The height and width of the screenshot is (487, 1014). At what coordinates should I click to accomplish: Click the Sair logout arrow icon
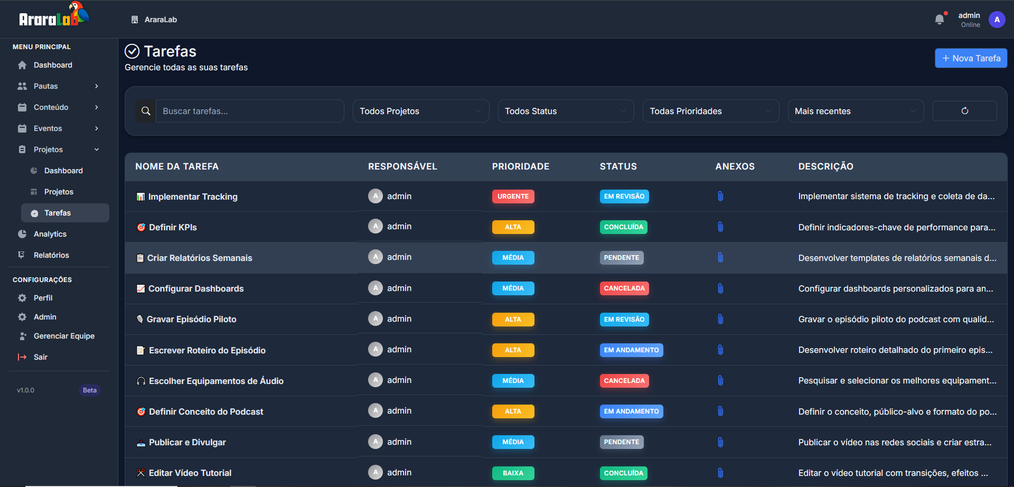tap(22, 357)
